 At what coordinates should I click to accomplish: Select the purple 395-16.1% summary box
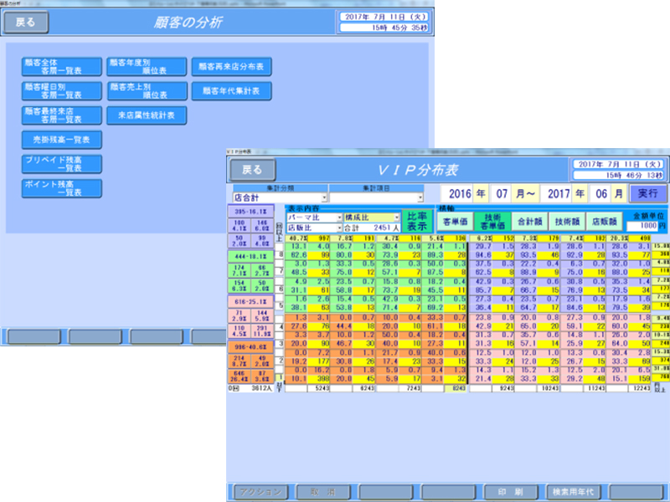(x=250, y=212)
